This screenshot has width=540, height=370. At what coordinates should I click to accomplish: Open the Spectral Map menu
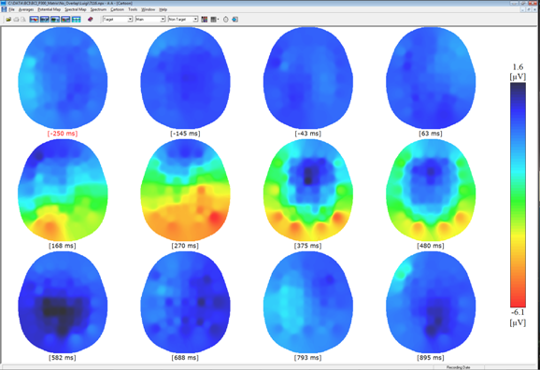(76, 9)
